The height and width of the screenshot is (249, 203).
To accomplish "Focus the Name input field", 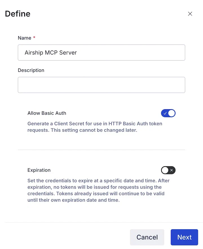I will (101, 53).
